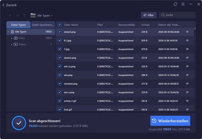Sort by the Pfad column header

(x=100, y=25)
